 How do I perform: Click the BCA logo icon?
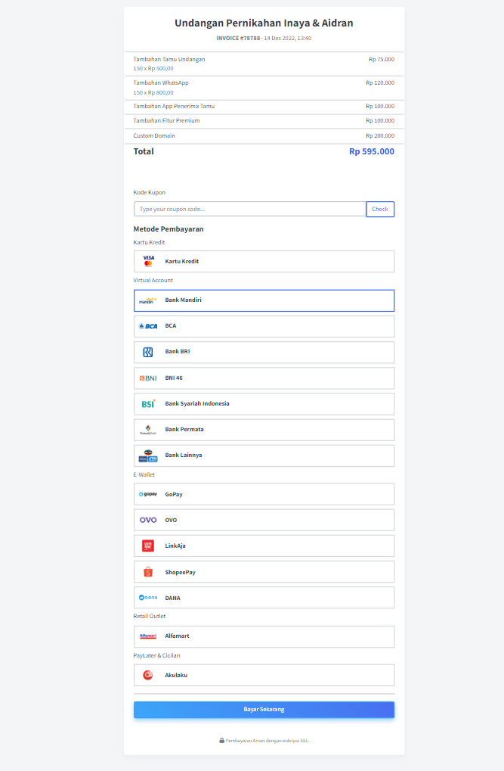[148, 326]
